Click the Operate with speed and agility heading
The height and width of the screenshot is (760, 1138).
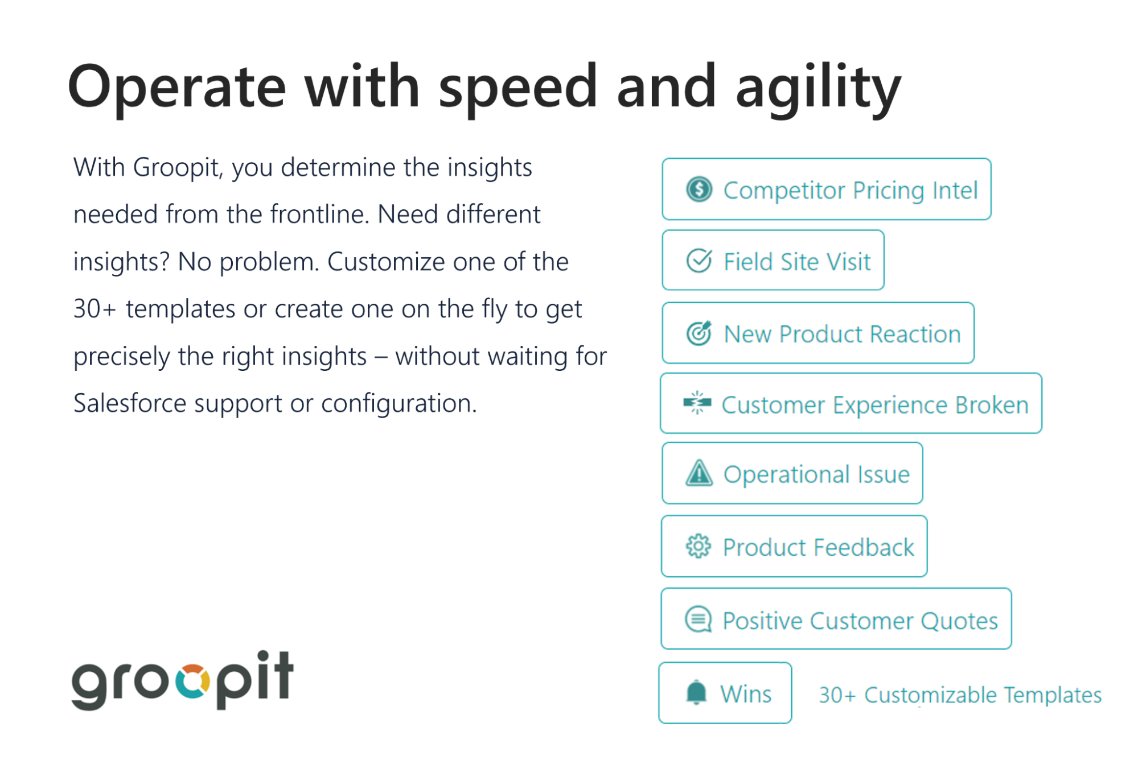pos(484,86)
